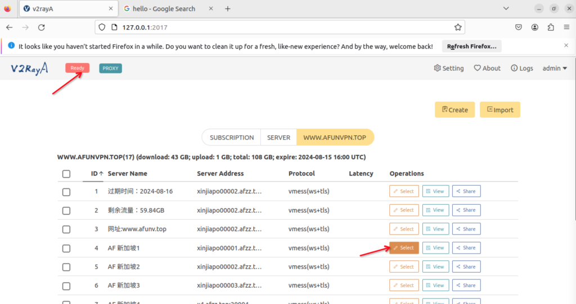The width and height of the screenshot is (576, 304).
Task: Check the box for AF 新加坡3
Action: click(66, 286)
